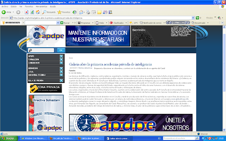Expand the radio station selector dropdown

tap(183, 23)
